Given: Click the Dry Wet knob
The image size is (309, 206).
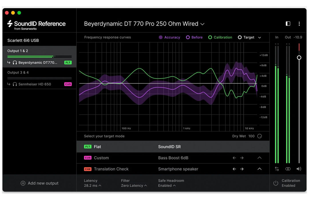Looking at the screenshot, I should (x=260, y=136).
